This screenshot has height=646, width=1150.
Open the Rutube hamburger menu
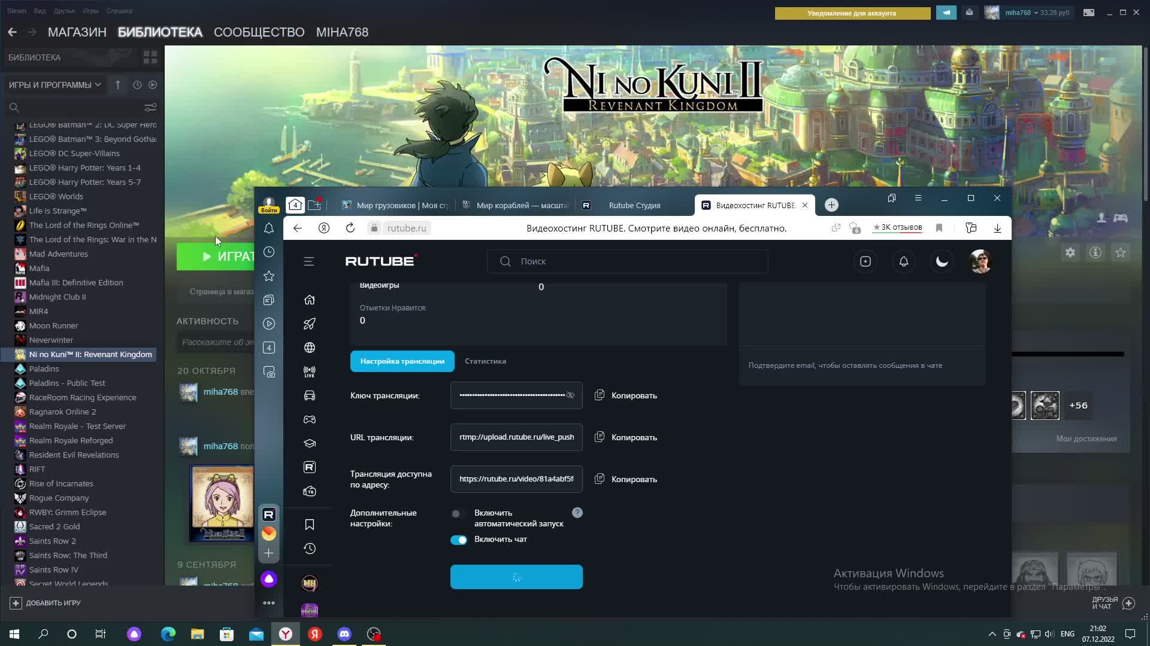309,261
